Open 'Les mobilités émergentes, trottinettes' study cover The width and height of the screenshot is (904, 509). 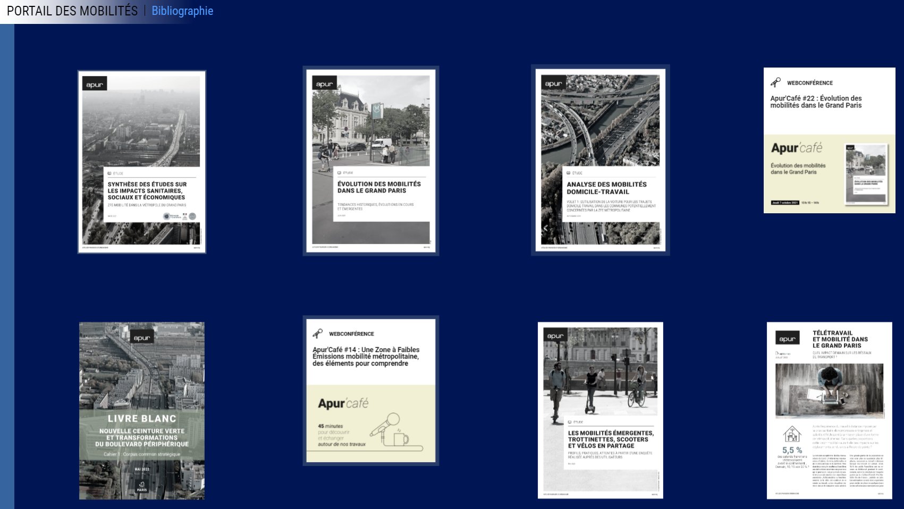[600, 410]
